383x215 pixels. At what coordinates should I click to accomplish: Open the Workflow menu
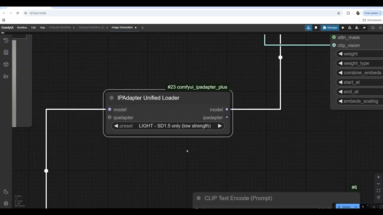click(x=22, y=27)
